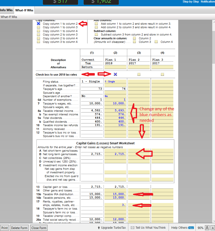
Task: Edit Plan 1 tax exempt interest 574
Action: point(115,114)
